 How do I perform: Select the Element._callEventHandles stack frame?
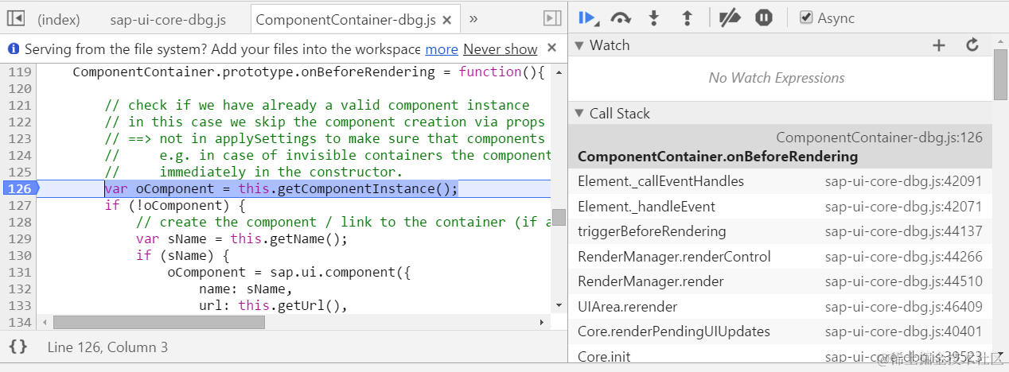(781, 181)
